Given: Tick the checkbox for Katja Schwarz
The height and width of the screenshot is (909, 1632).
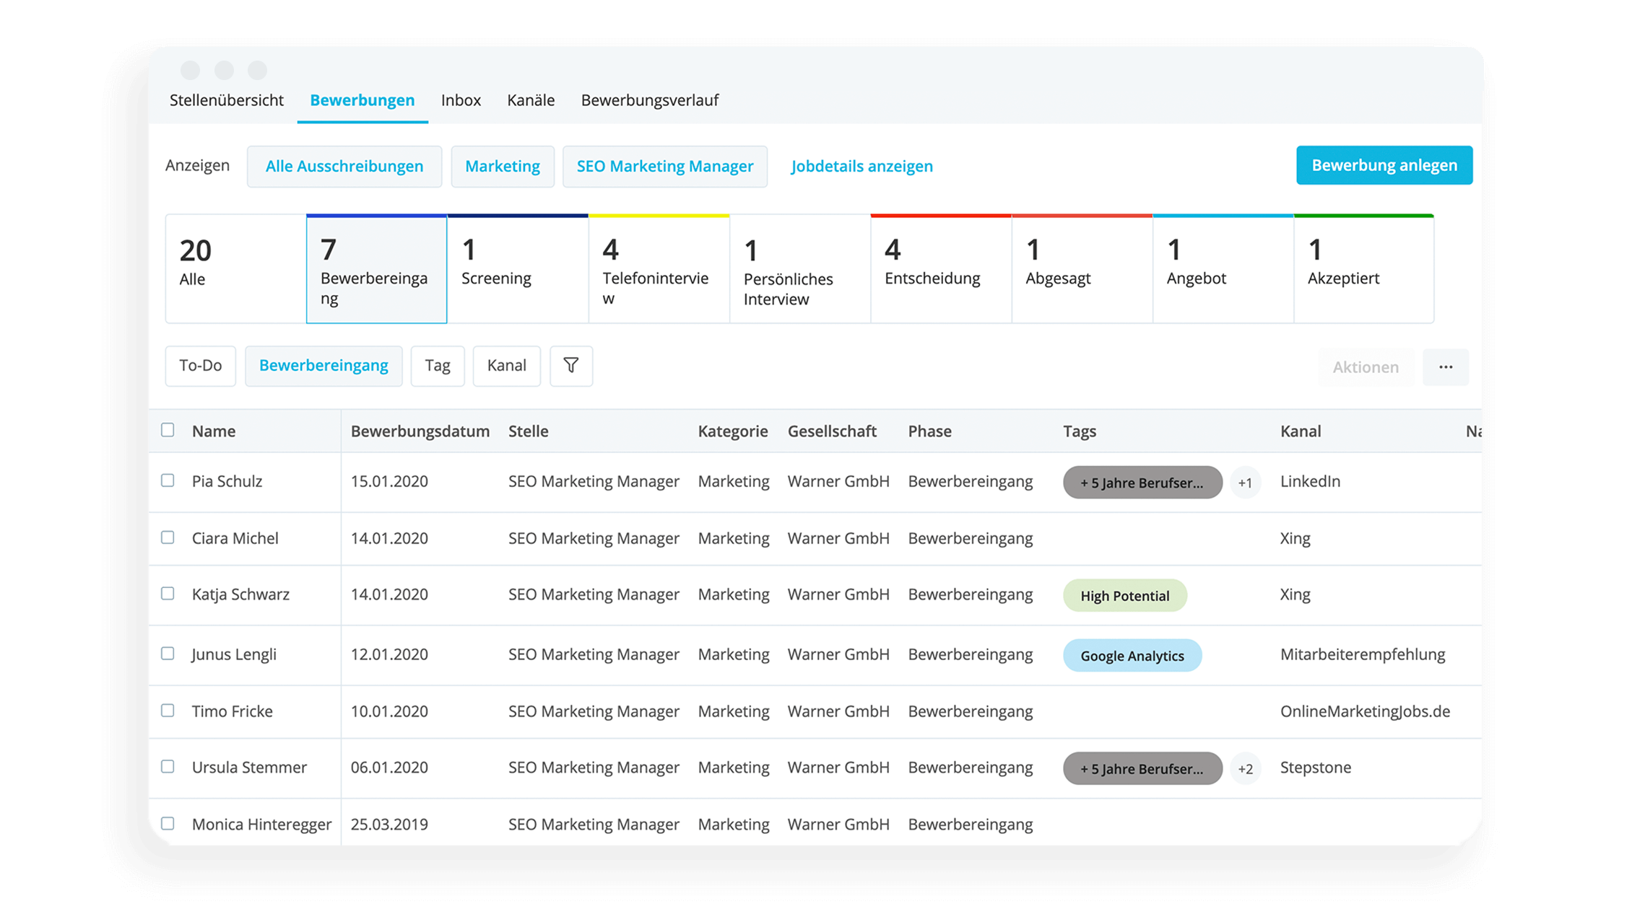Looking at the screenshot, I should point(168,594).
